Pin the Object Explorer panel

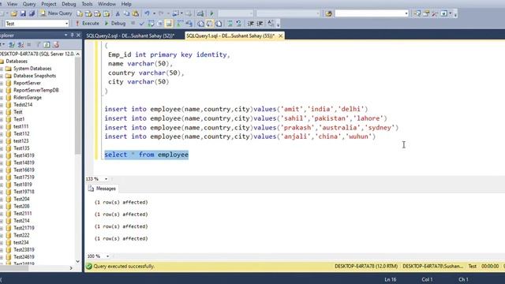coord(72,35)
